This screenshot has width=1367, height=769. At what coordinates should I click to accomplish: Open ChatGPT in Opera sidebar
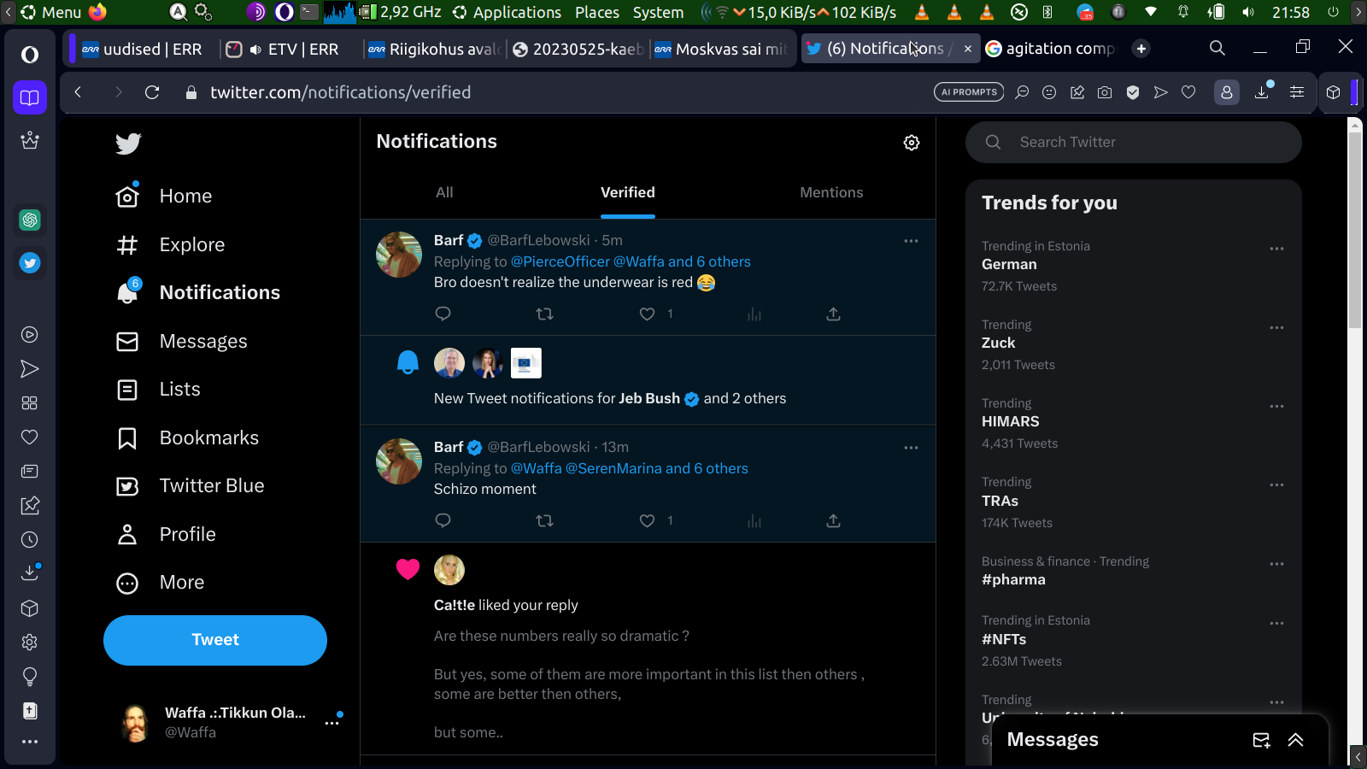[x=30, y=220]
